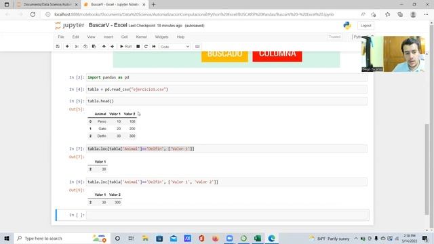
Task: Click the Type here to search box
Action: click(62, 238)
